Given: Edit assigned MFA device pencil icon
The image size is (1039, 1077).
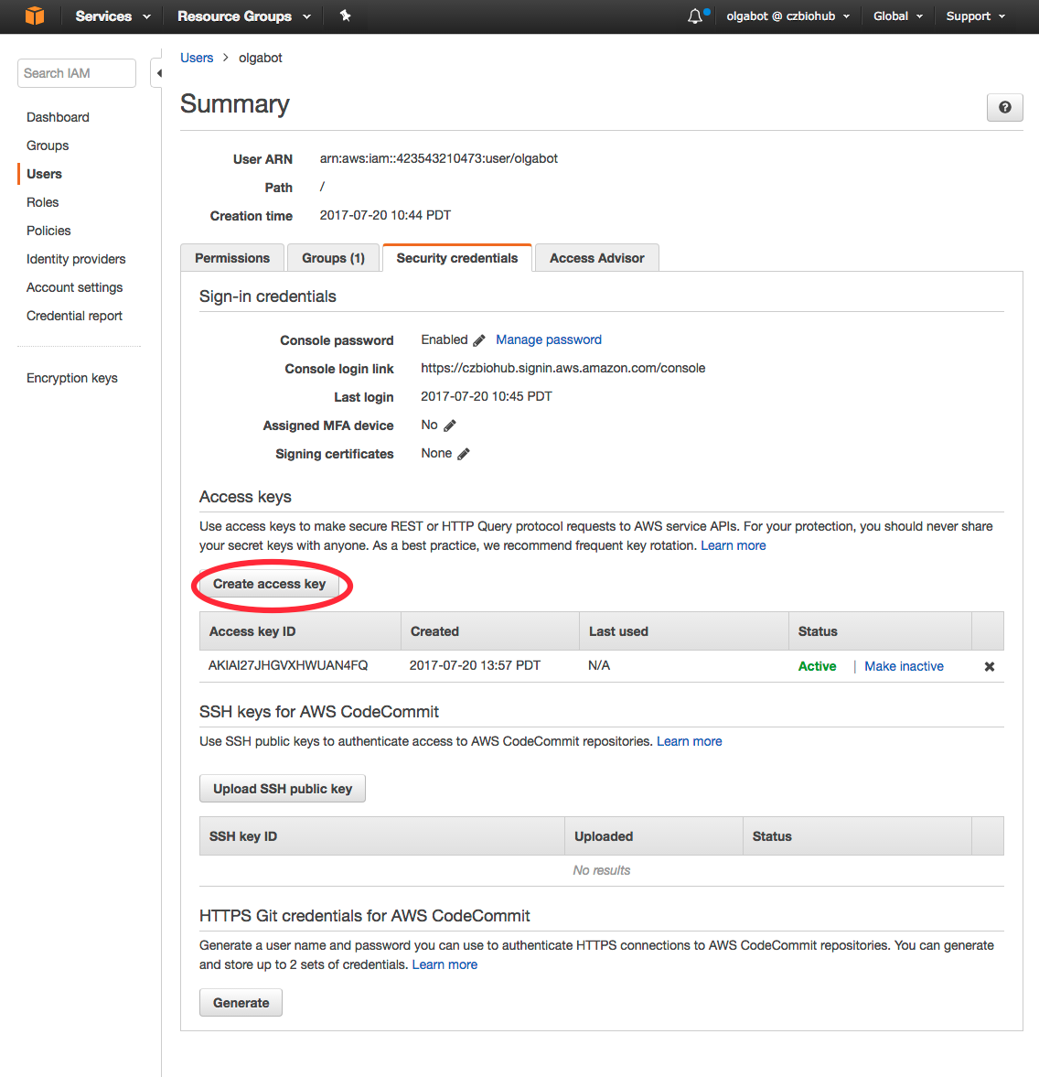Looking at the screenshot, I should pyautogui.click(x=450, y=425).
